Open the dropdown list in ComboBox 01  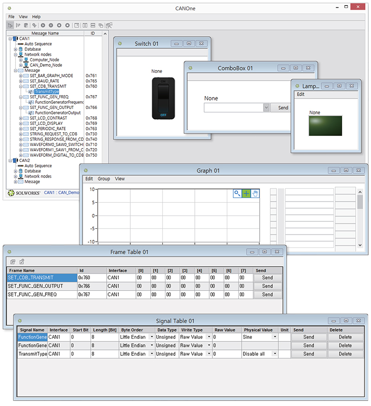pyautogui.click(x=267, y=107)
